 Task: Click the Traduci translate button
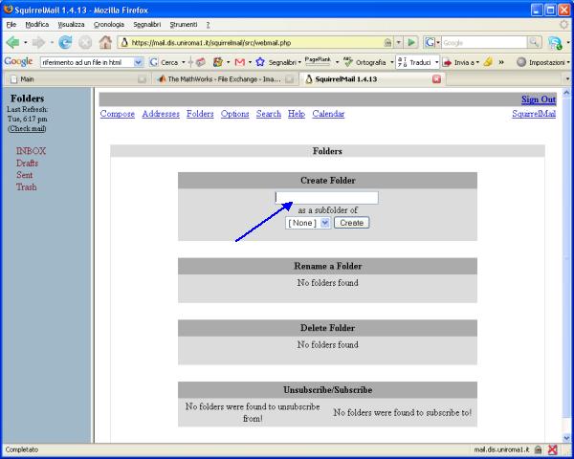[417, 61]
